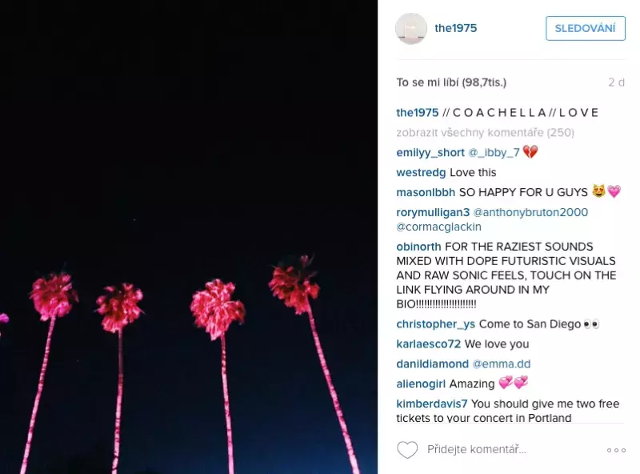Show likes count To se mi líbí

tap(451, 82)
